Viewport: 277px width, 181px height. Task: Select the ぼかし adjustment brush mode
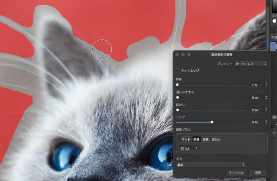216,139
